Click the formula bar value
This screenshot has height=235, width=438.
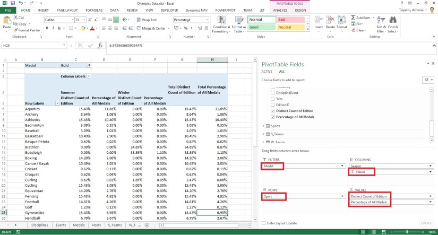126,46
